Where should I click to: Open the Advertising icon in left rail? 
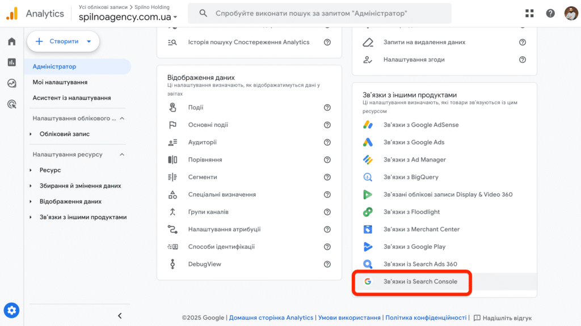[x=12, y=104]
